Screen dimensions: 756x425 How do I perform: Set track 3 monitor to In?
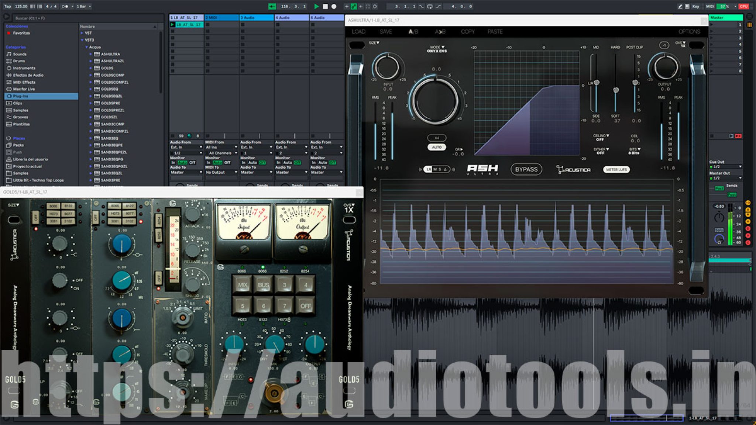coord(243,162)
